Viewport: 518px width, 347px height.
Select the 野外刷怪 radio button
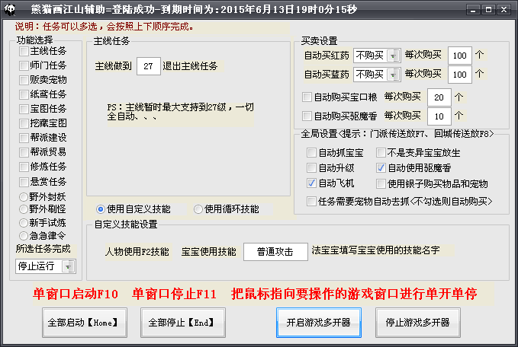point(24,209)
